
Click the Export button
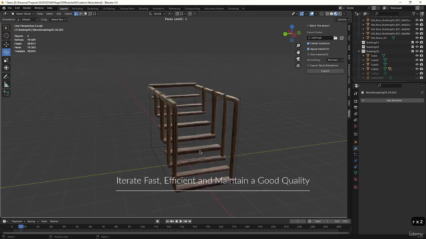(x=325, y=71)
